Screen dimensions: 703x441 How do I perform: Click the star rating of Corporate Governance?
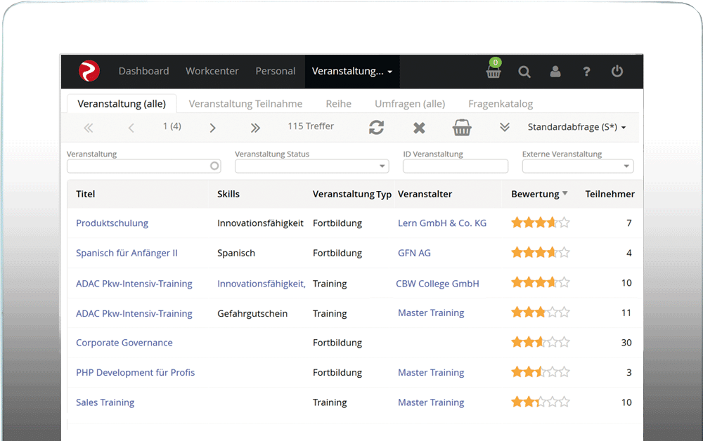(x=541, y=342)
